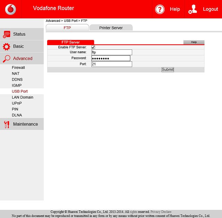The height and width of the screenshot is (218, 222).
Task: Click the question mark Help icon
Action: (x=160, y=9)
